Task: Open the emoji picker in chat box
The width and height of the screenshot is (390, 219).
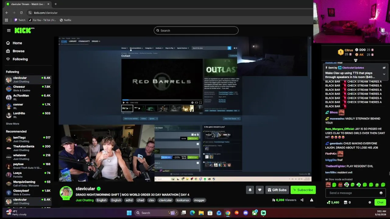Action: [381, 193]
